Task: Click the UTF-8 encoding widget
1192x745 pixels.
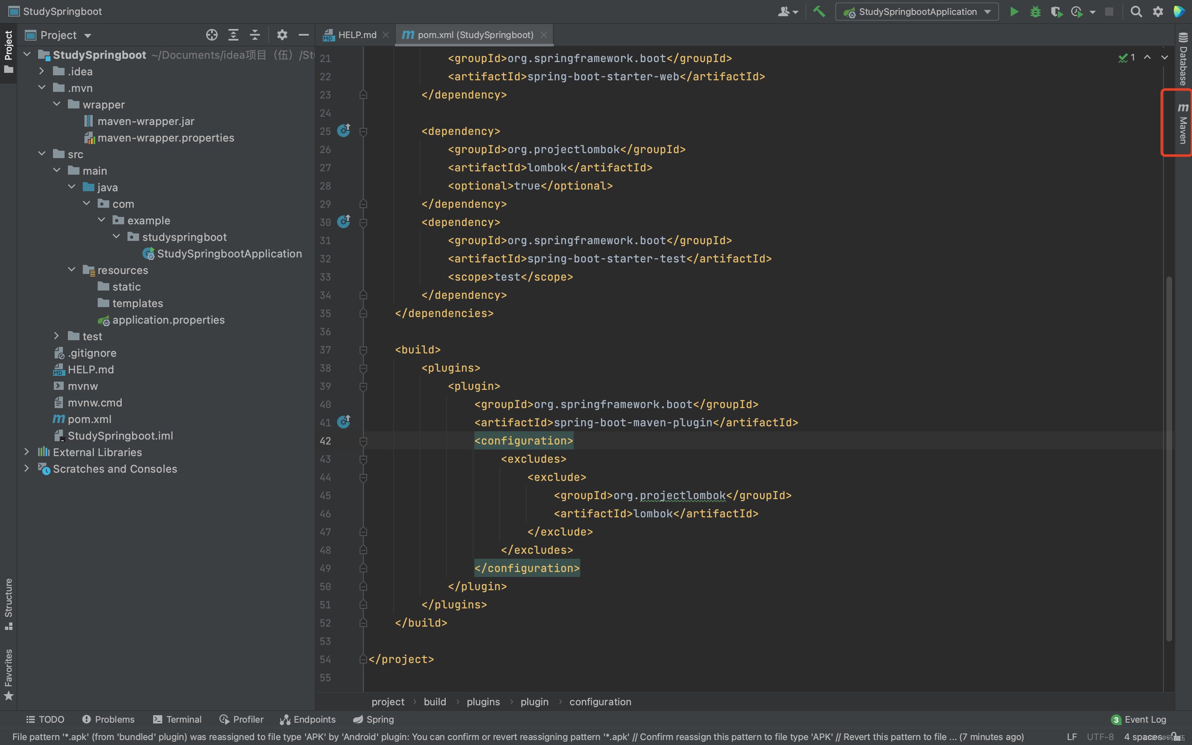Action: tap(1100, 737)
